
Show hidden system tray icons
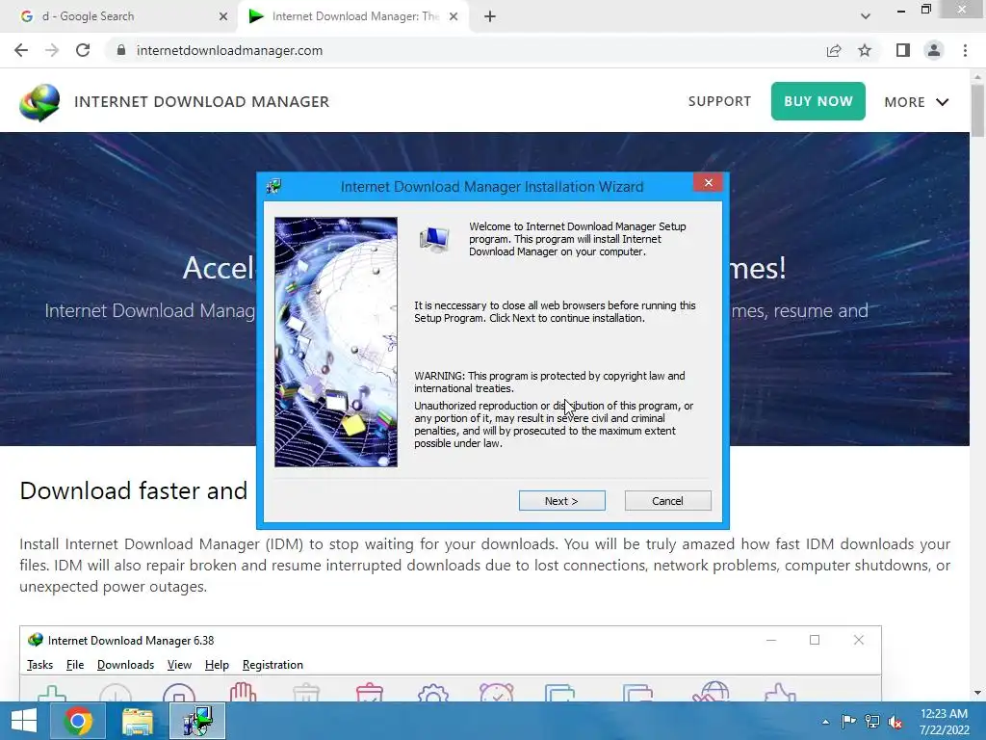pyautogui.click(x=825, y=722)
